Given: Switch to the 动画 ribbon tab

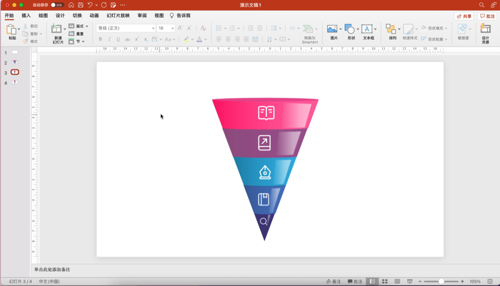Looking at the screenshot, I should pos(94,15).
